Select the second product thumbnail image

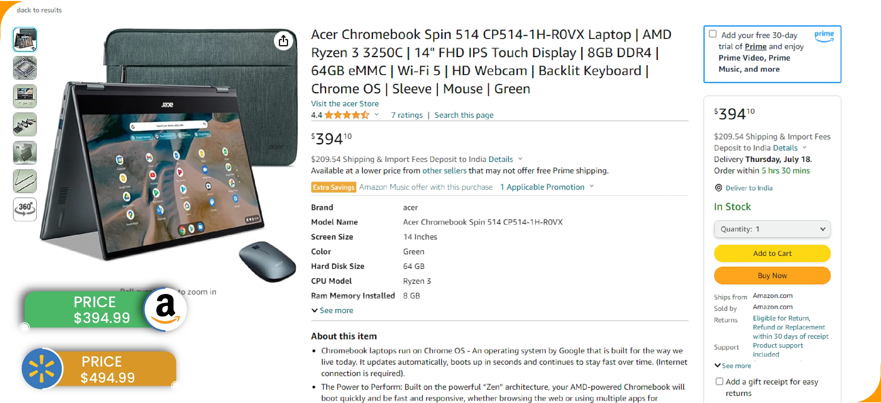coord(25,68)
